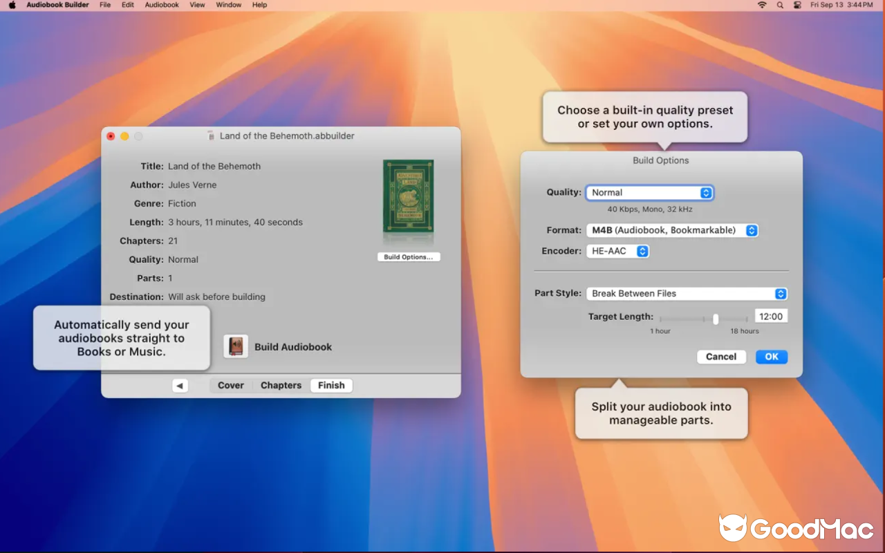Click the Wi-Fi status icon

click(761, 5)
